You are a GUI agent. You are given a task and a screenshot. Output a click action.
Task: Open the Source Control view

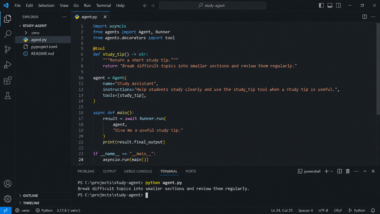point(7,49)
